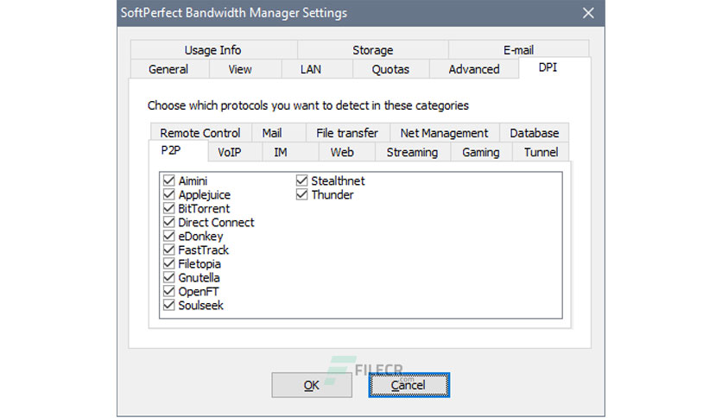Close the Bandwidth Manager Settings dialog
Image resolution: width=722 pixels, height=418 pixels.
[588, 13]
